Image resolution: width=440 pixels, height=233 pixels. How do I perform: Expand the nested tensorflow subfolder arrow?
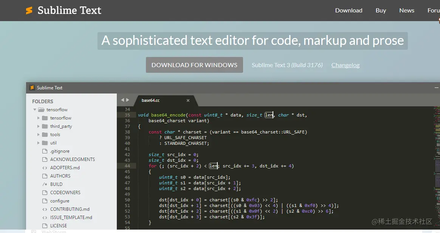39,118
